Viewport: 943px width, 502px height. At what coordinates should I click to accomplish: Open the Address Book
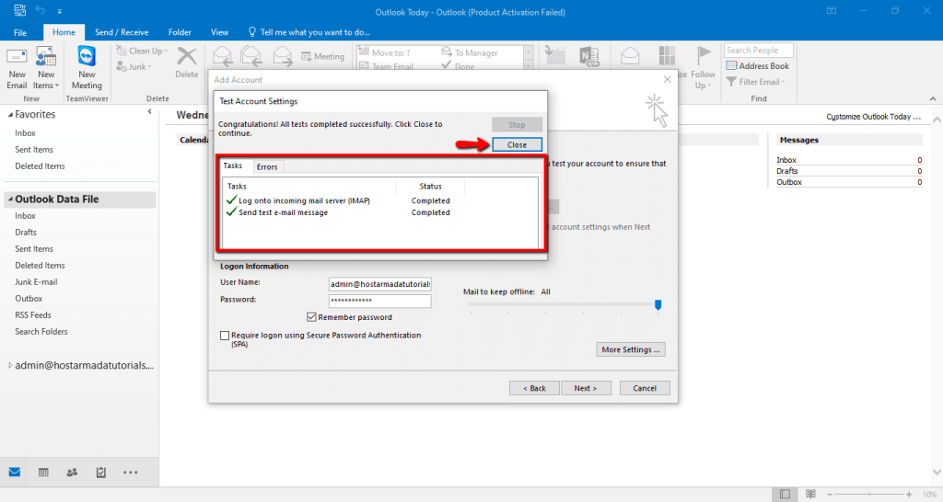tap(757, 66)
